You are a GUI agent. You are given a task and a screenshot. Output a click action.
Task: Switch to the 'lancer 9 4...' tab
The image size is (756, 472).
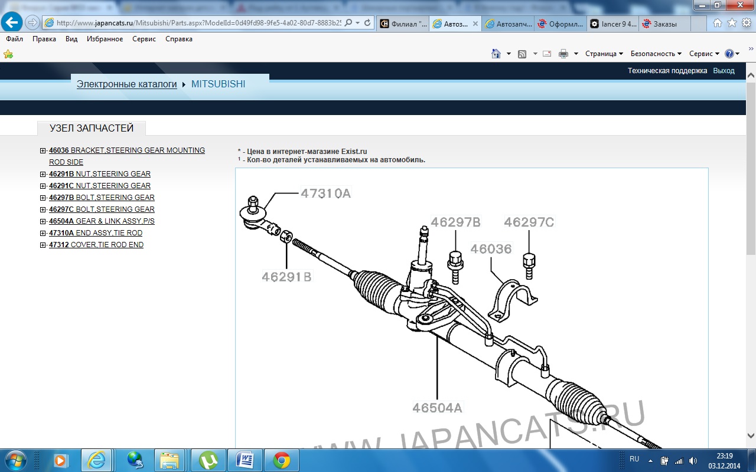coord(613,24)
